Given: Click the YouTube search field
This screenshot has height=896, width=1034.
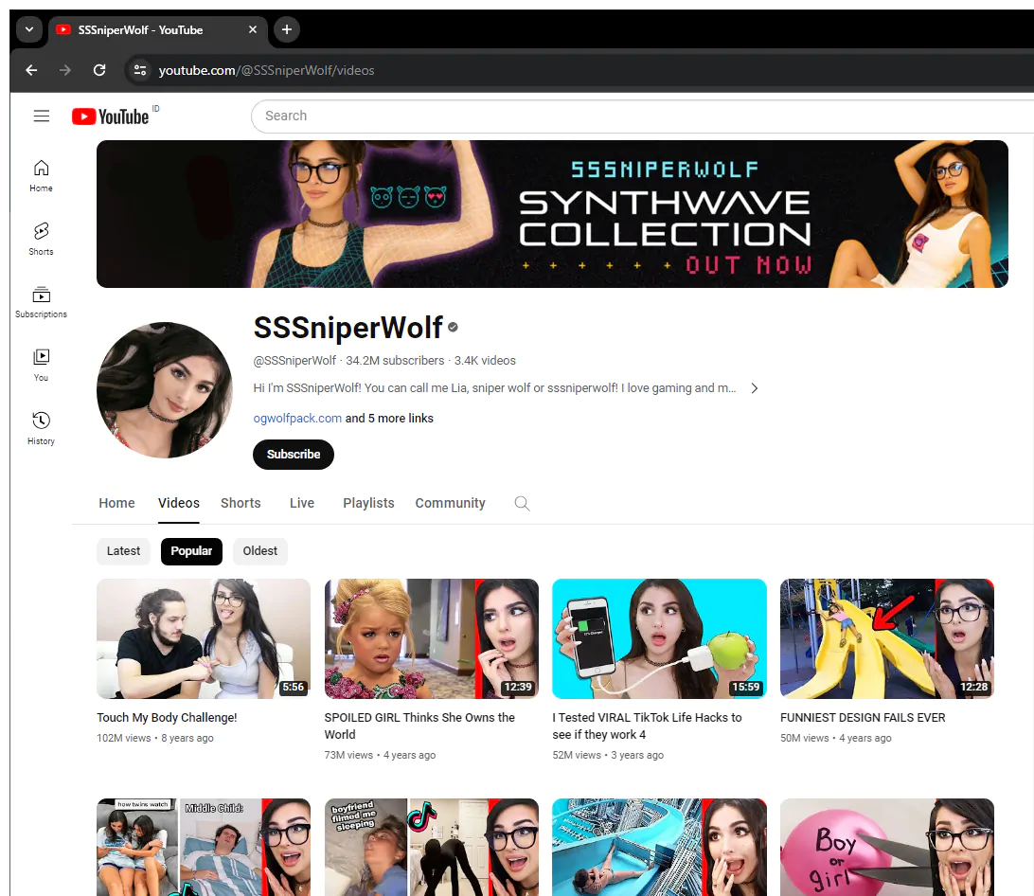Looking at the screenshot, I should pos(643,116).
